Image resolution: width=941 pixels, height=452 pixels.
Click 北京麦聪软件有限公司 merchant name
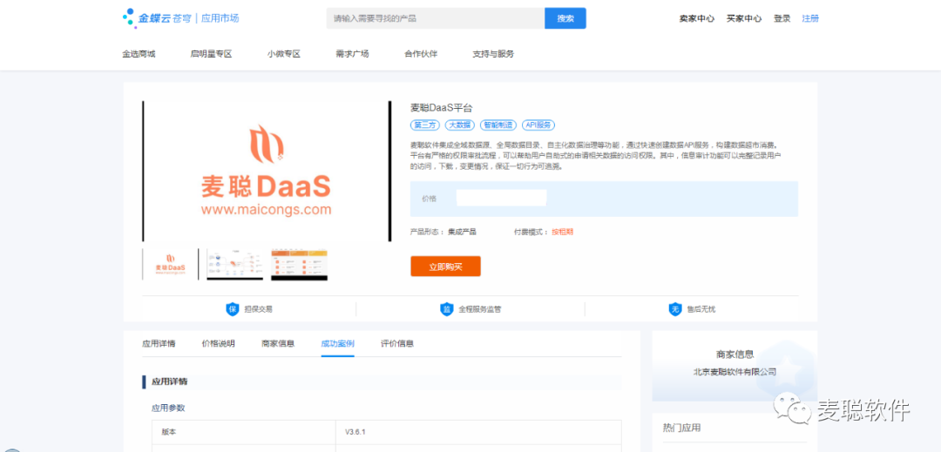735,372
